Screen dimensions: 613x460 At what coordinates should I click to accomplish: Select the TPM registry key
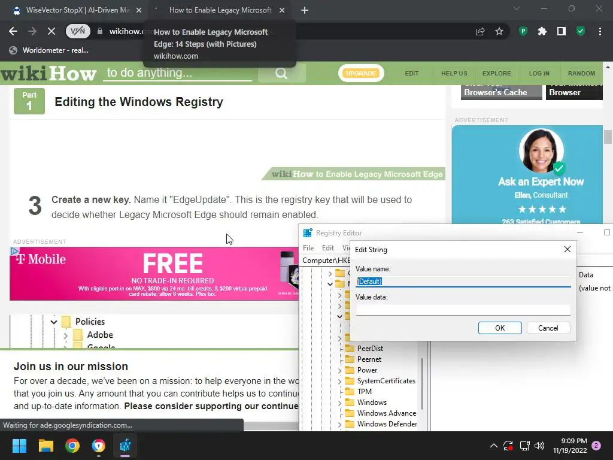tap(365, 392)
